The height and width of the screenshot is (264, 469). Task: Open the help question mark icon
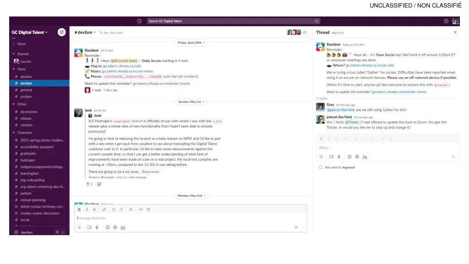point(446,21)
